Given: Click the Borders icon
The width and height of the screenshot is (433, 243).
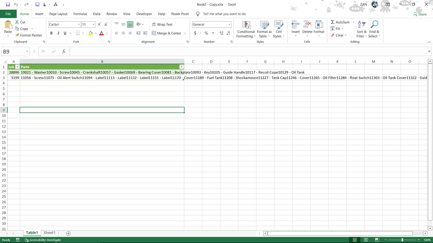Looking at the screenshot, I should coord(78,33).
